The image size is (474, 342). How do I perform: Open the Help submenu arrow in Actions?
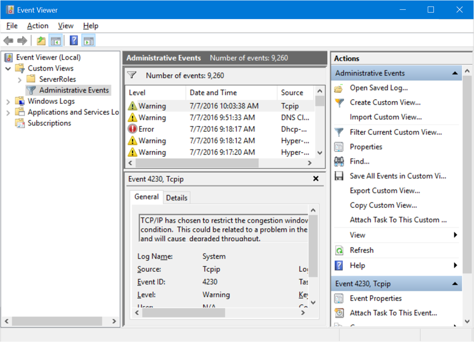click(455, 265)
